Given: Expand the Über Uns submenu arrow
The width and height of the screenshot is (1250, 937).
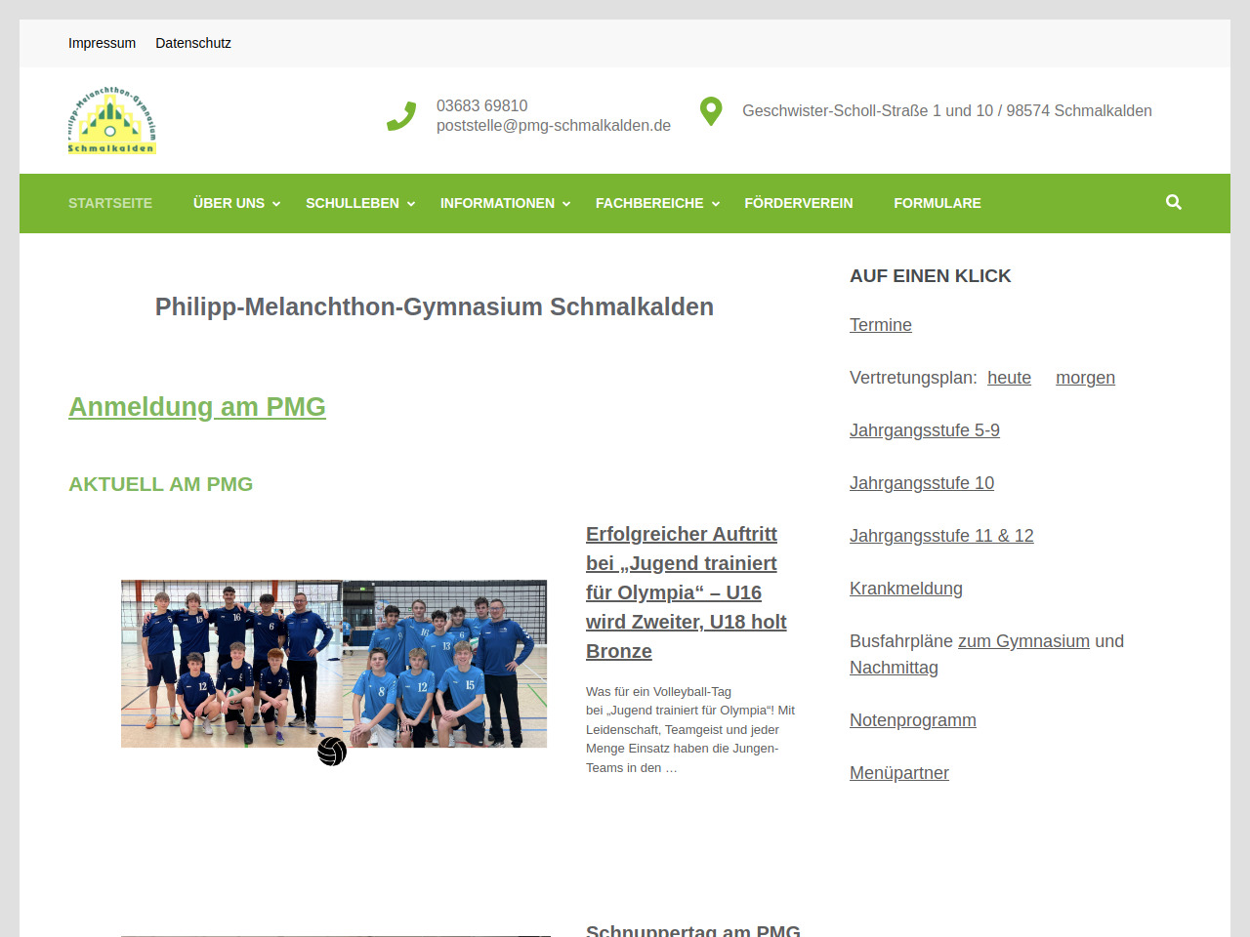Looking at the screenshot, I should coord(276,204).
